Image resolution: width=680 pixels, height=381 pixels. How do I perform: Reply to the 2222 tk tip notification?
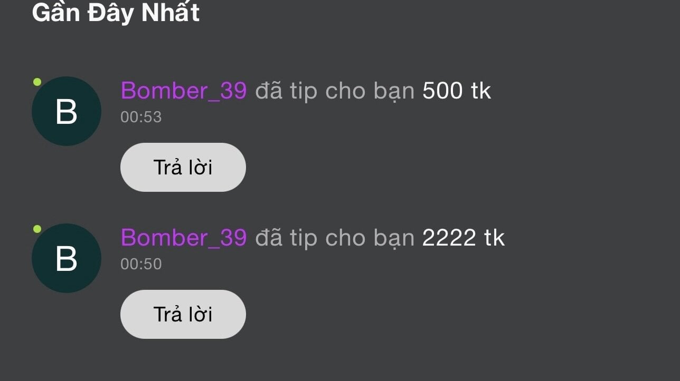pyautogui.click(x=183, y=314)
